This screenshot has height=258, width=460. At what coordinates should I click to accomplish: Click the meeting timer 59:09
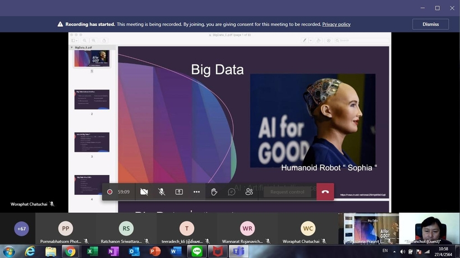(123, 192)
